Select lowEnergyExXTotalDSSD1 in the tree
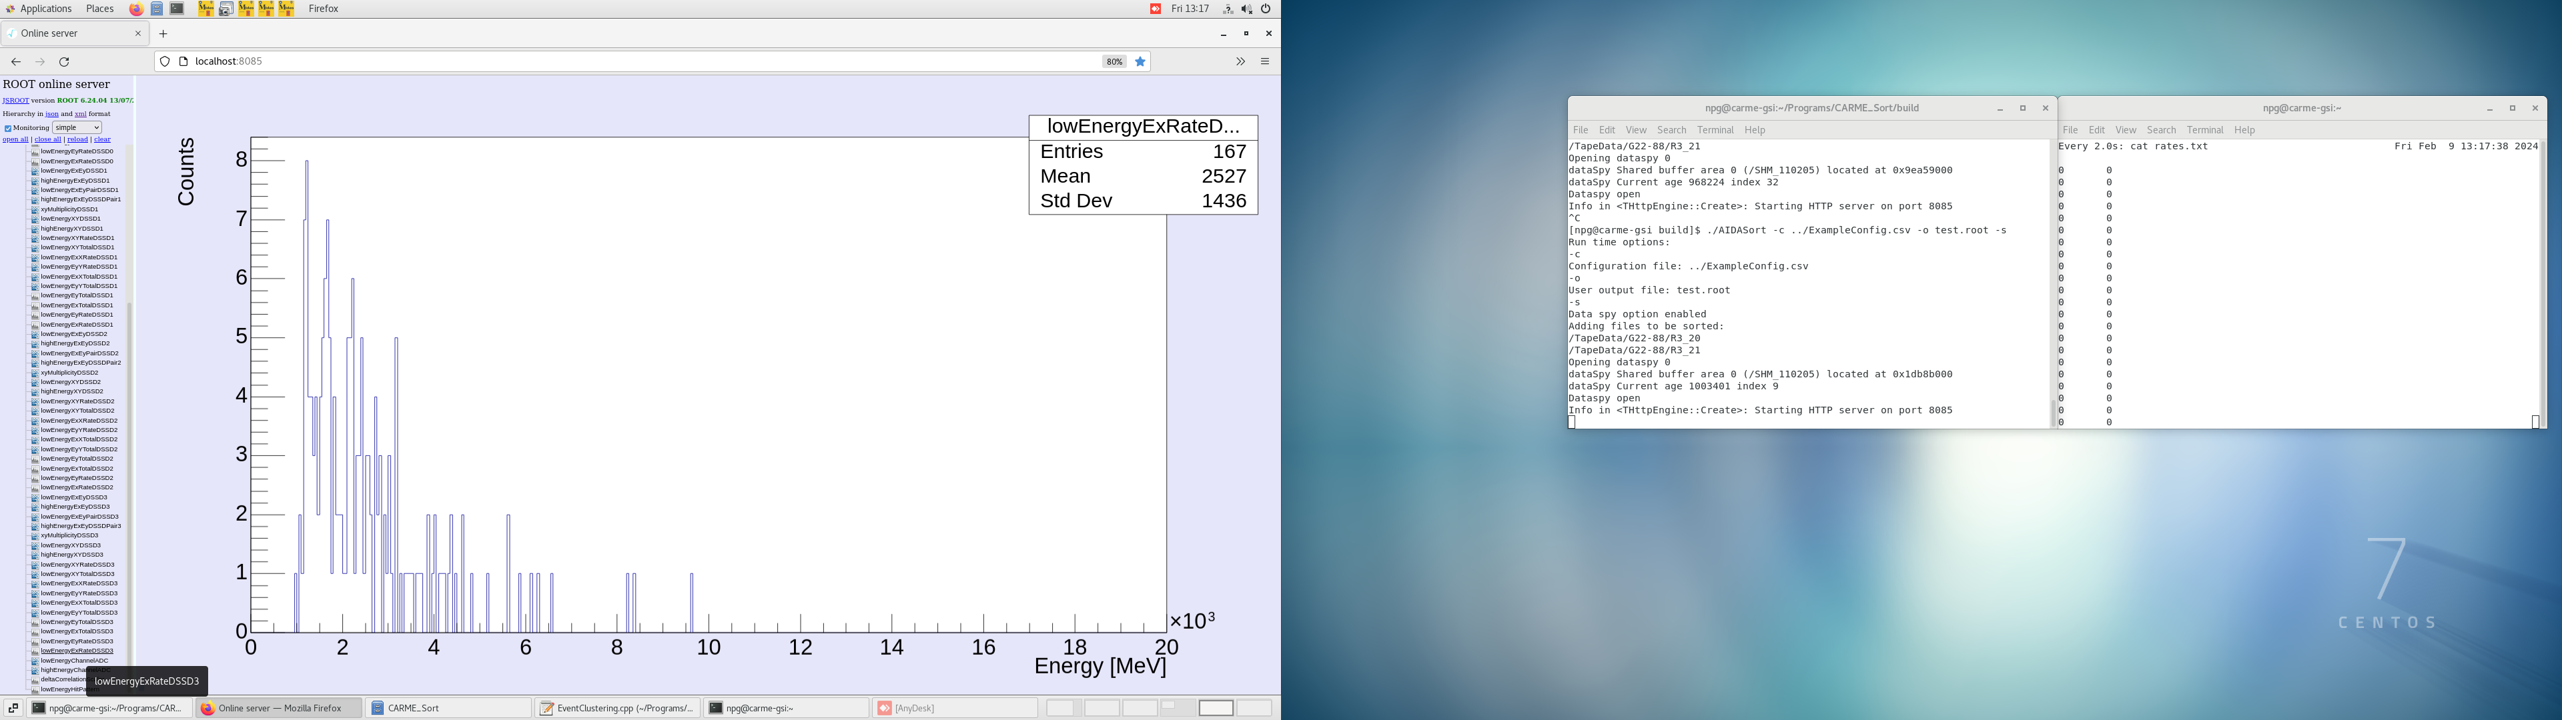2562x720 pixels. (x=79, y=277)
